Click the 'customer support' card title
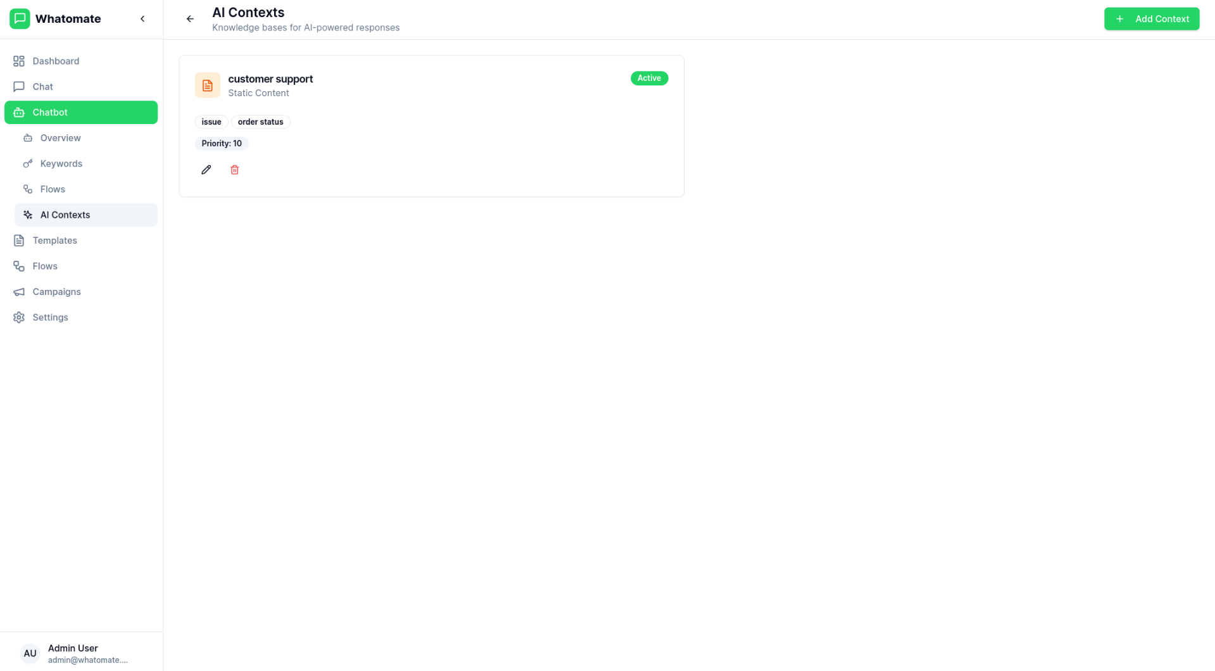Image resolution: width=1215 pixels, height=671 pixels. 270,79
